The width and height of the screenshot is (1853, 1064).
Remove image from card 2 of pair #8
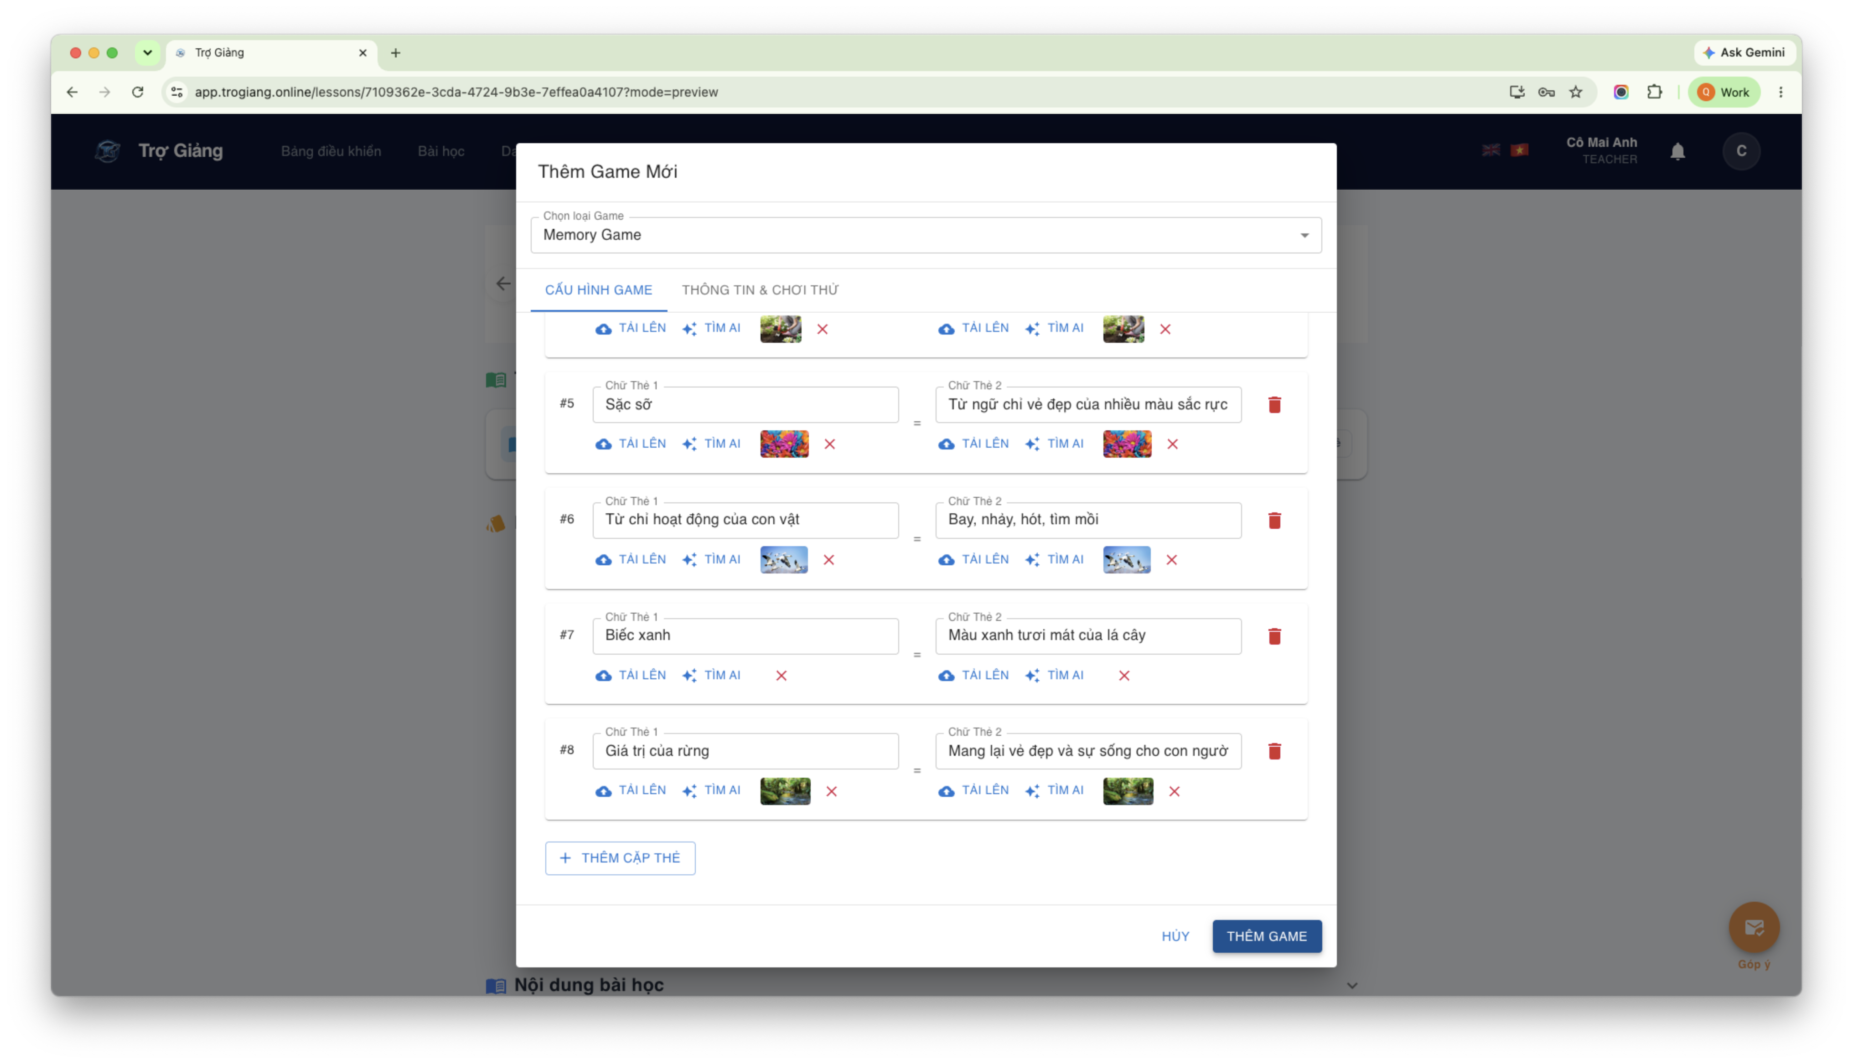1174,790
